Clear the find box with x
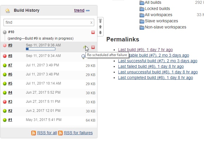The width and height of the screenshot is (204, 143). [91, 22]
